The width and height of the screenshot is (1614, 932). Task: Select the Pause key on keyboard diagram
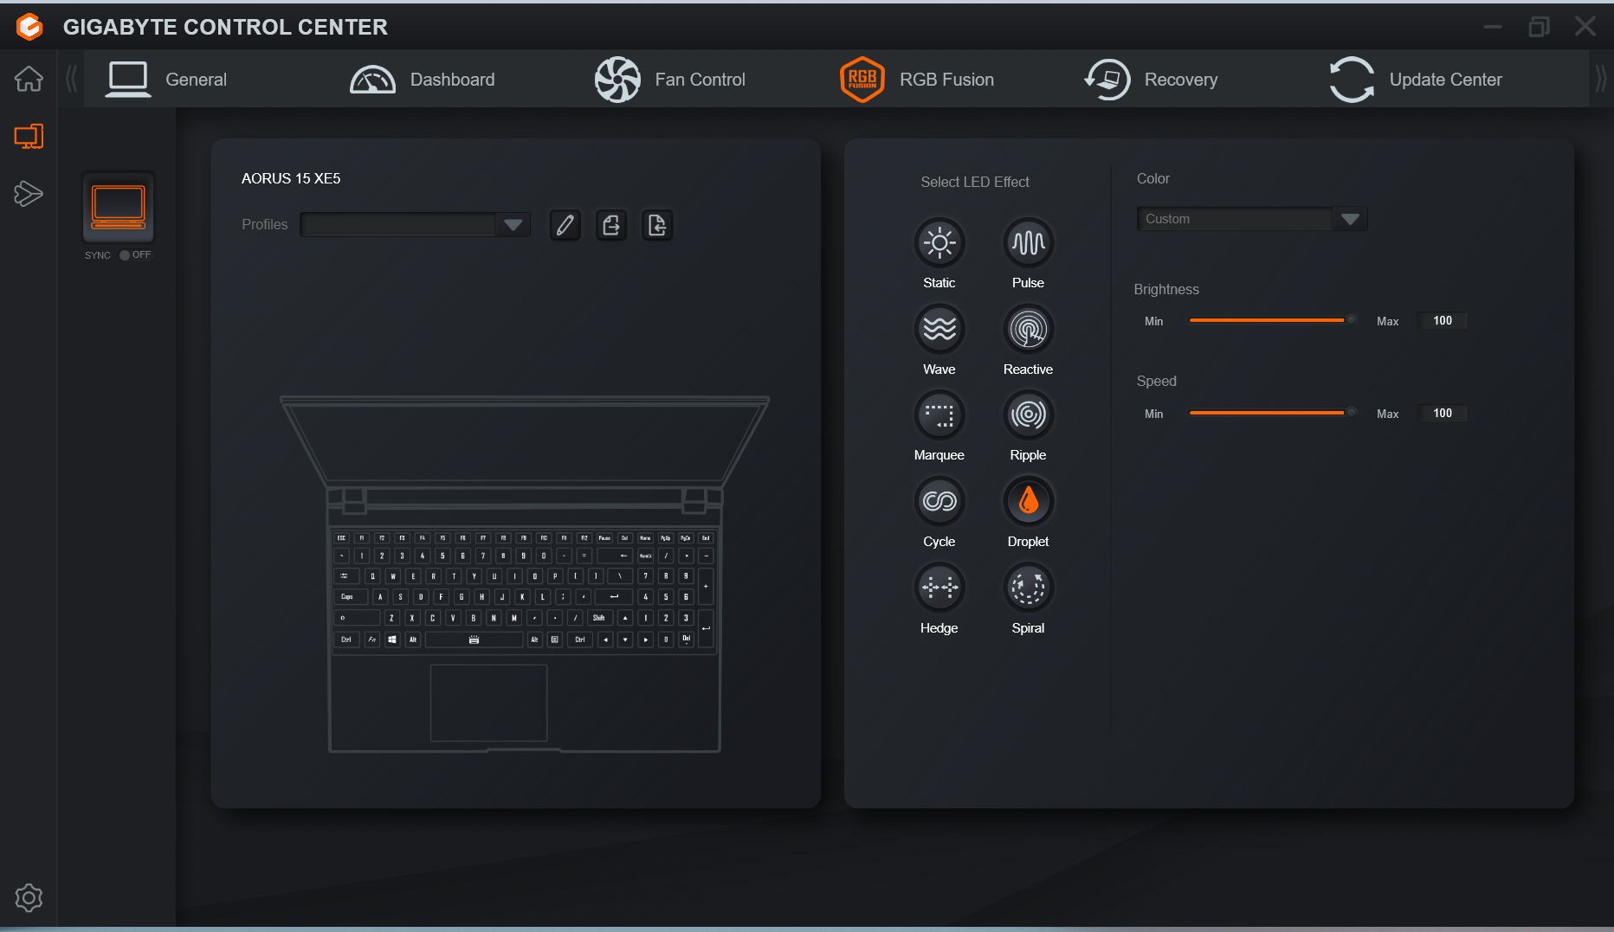604,537
